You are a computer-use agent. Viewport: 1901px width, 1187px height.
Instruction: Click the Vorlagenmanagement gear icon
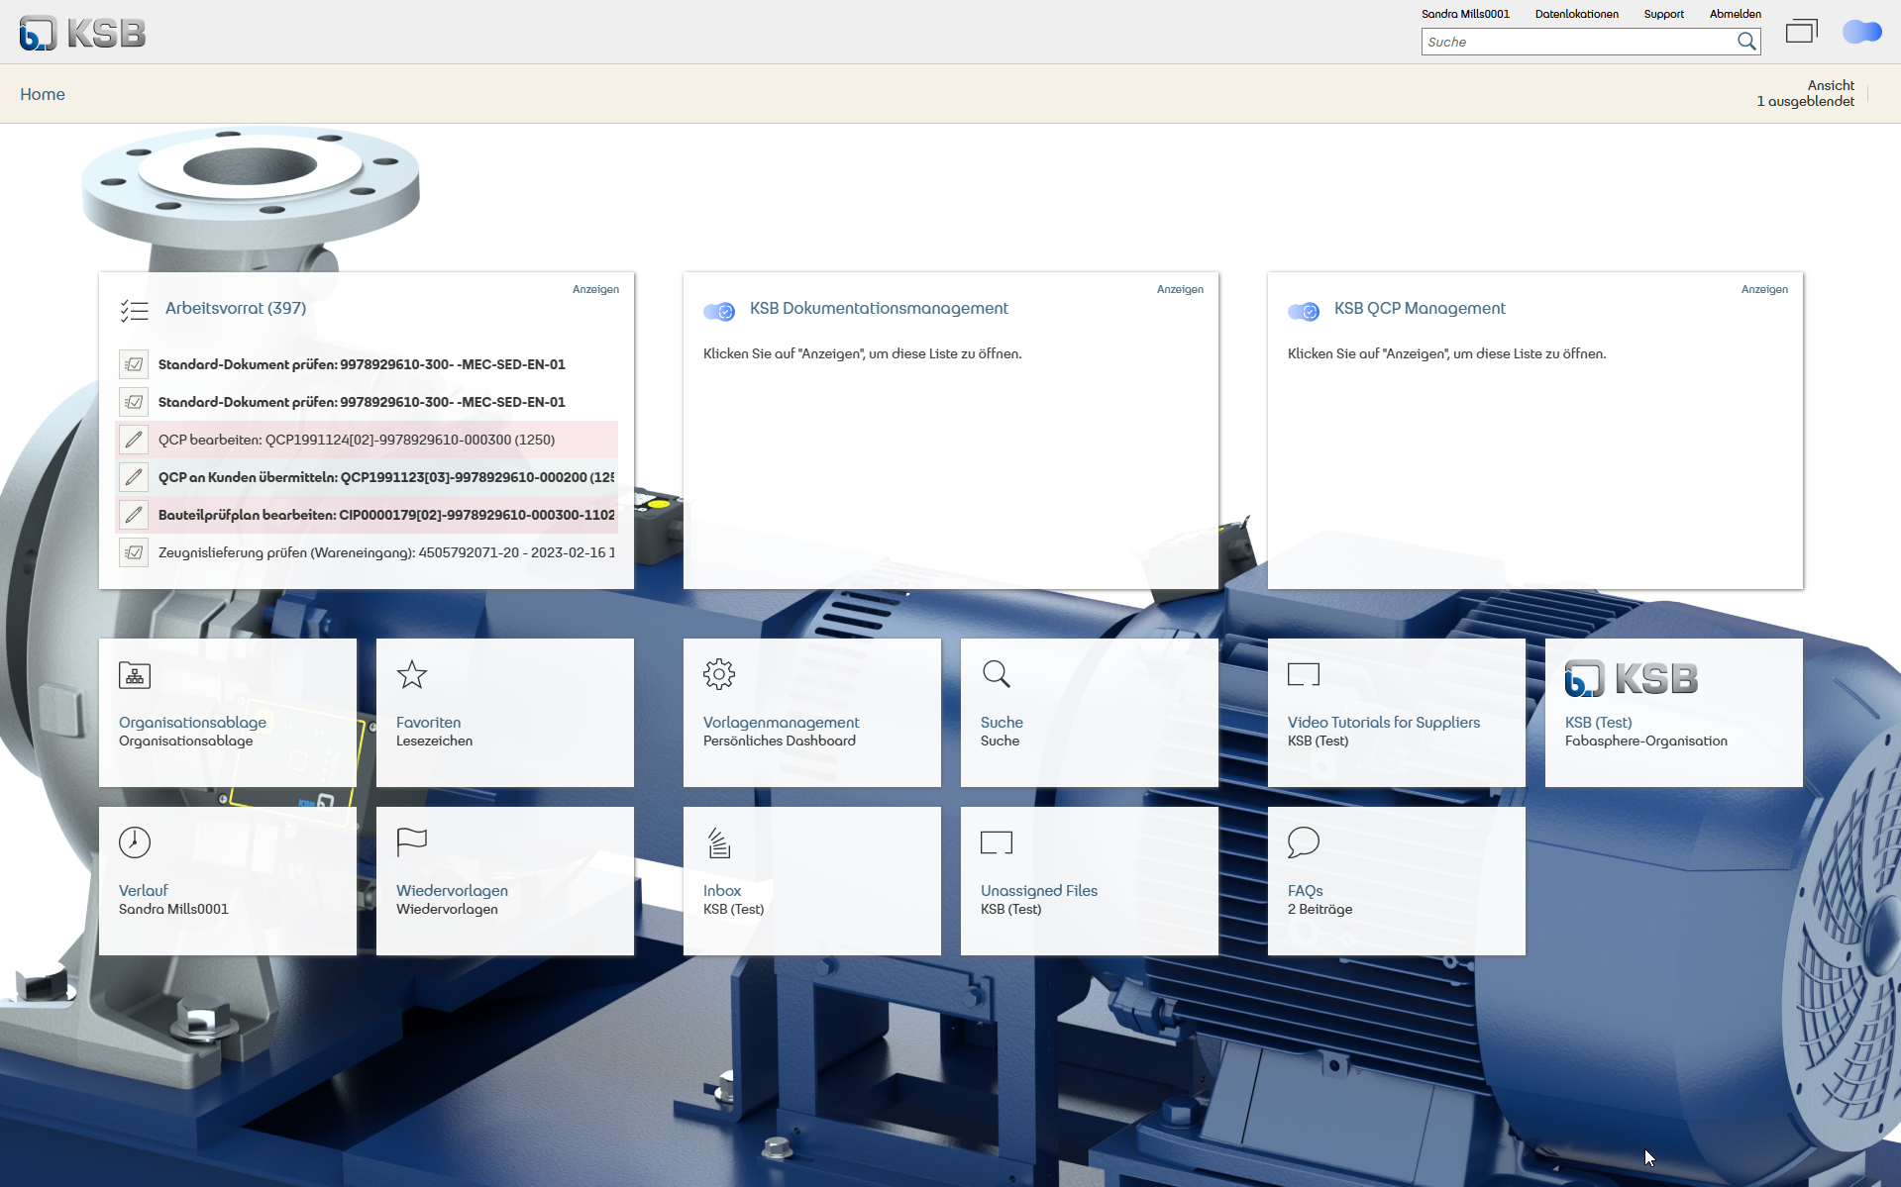(x=719, y=674)
